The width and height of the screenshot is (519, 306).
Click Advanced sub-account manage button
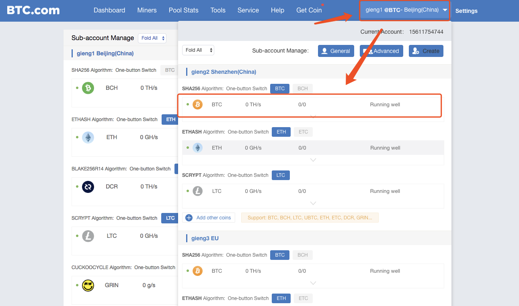click(x=382, y=51)
